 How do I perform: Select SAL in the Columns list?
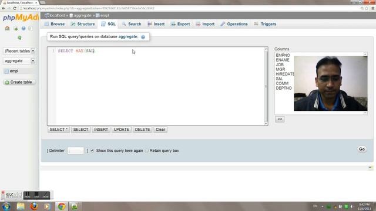pos(280,79)
